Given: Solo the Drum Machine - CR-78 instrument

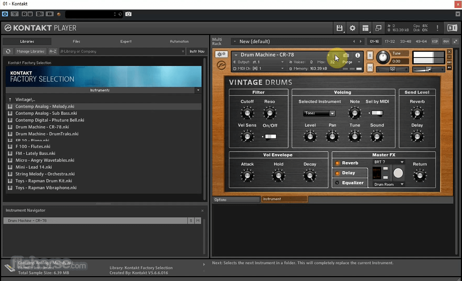Looking at the screenshot, I should 370,55.
